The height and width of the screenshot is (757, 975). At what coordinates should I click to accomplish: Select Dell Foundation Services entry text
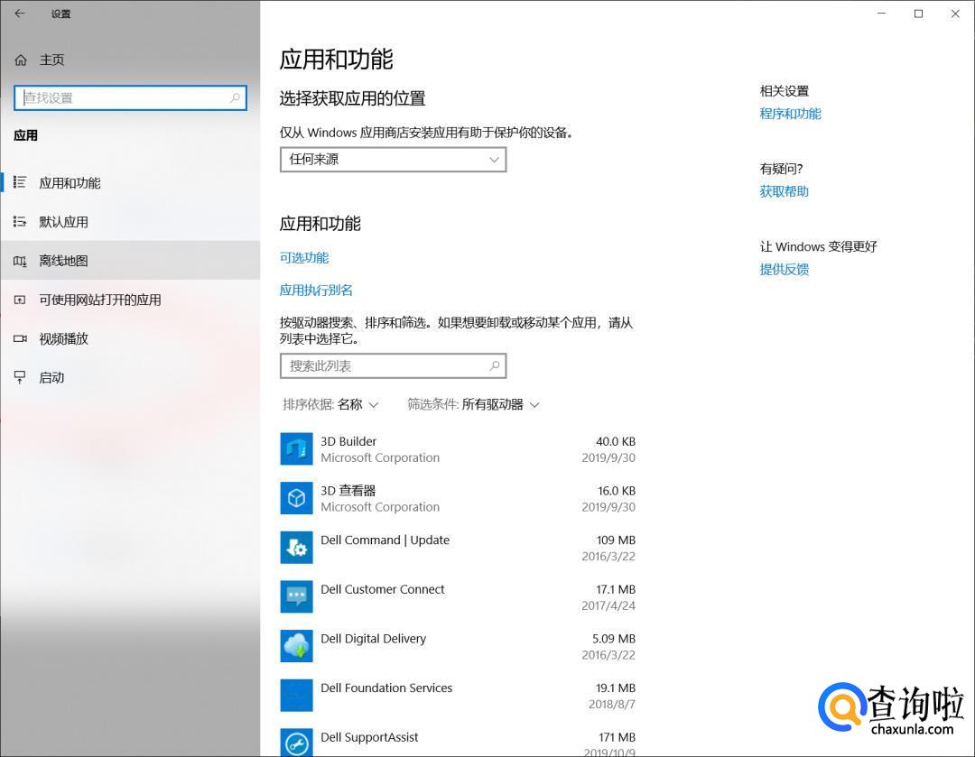click(386, 688)
